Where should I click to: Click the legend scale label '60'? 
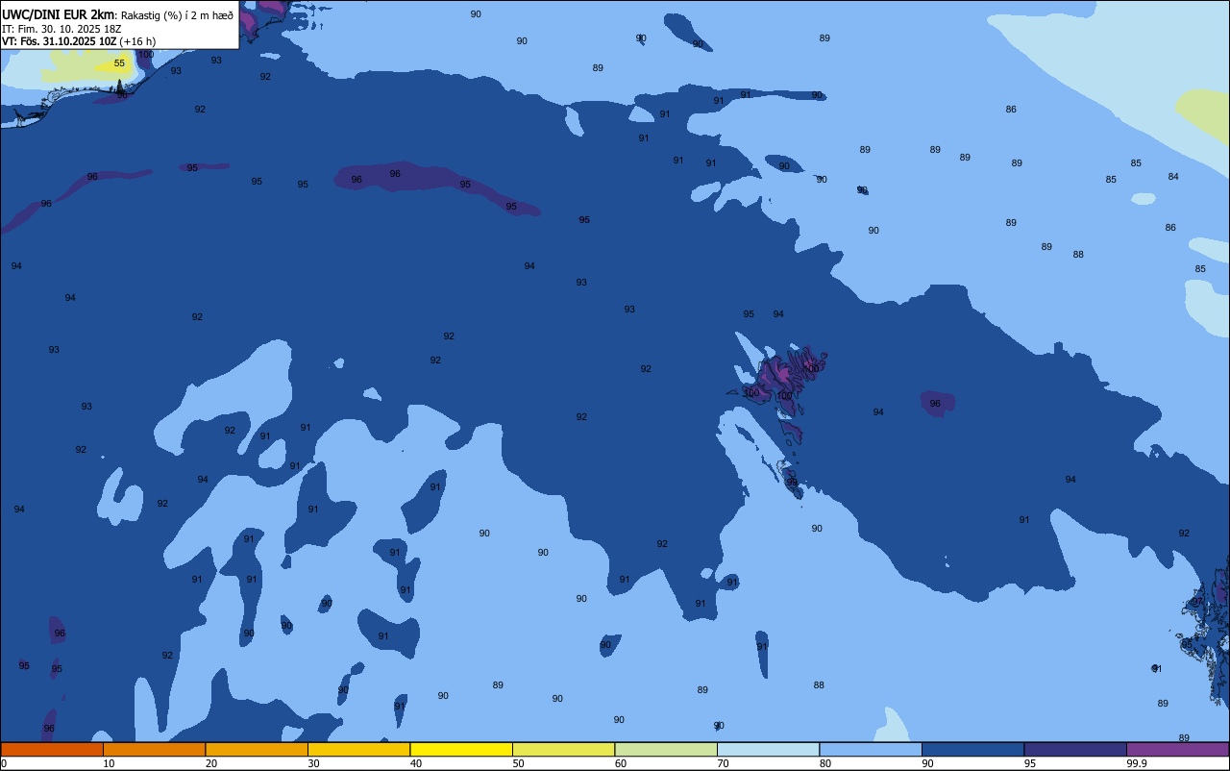point(620,763)
